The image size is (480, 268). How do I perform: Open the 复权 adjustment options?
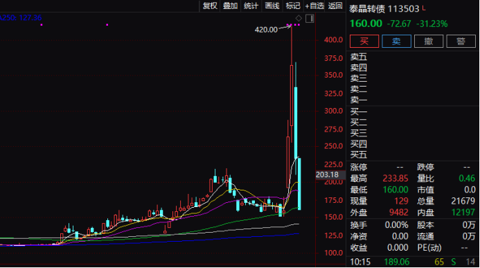tap(210, 6)
